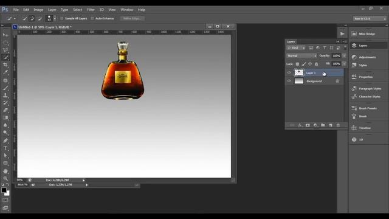Select the Lasso tool
Image resolution: width=389 pixels, height=219 pixels.
5,50
